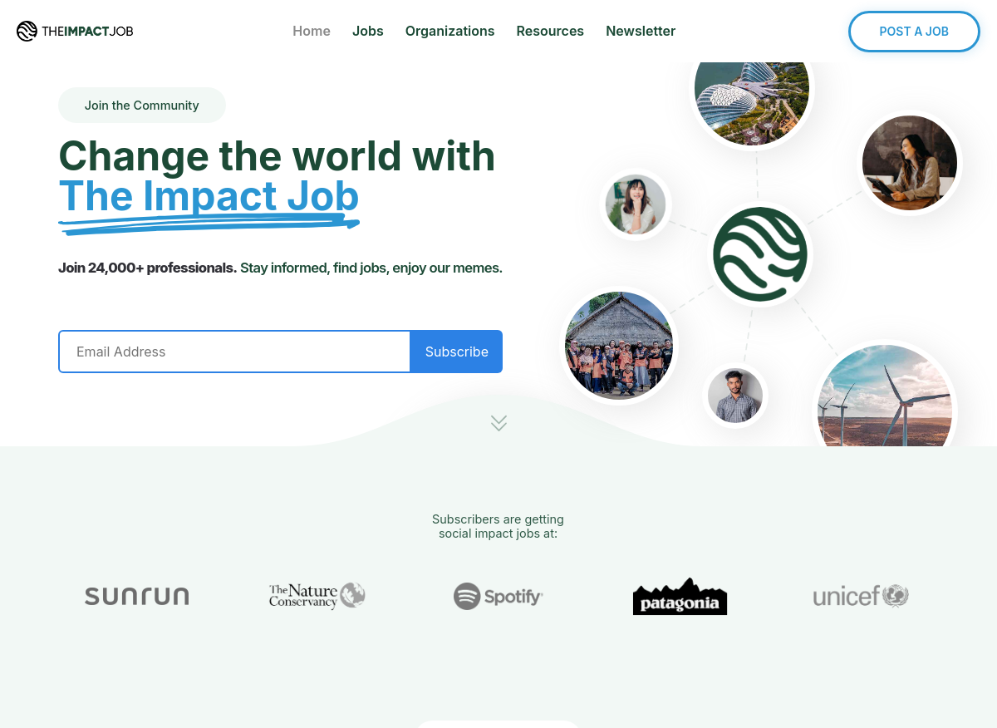
Task: Click 'Subscribers are getting social impact jobs at:' text
Action: click(x=498, y=526)
